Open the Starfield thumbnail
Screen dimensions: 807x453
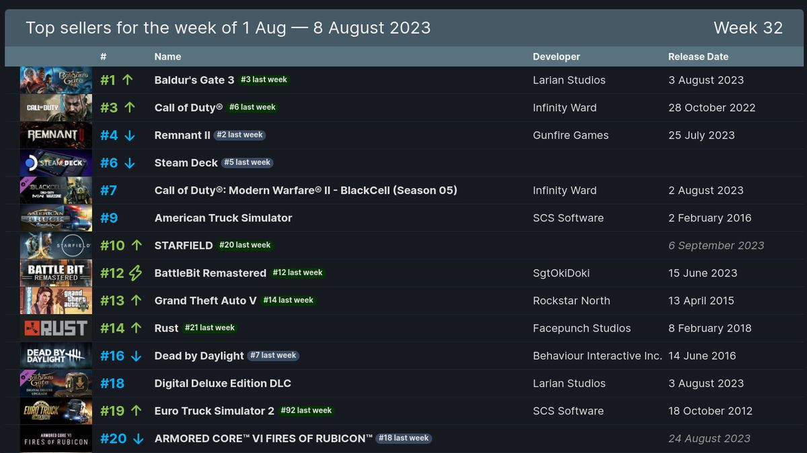[56, 245]
